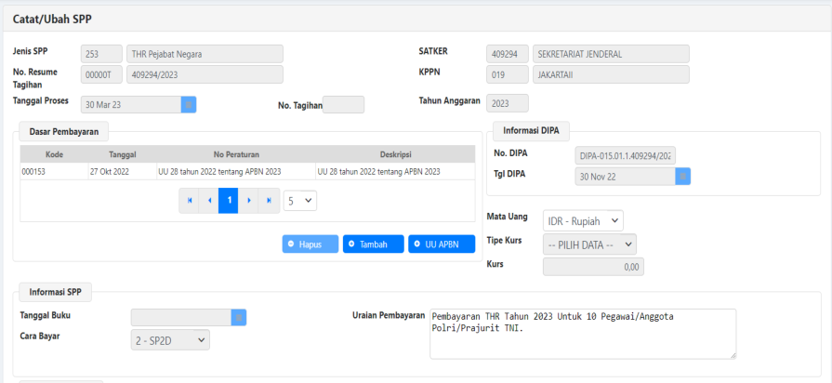
Task: Open the Tanggal Proses calendar picker
Action: 188,105
